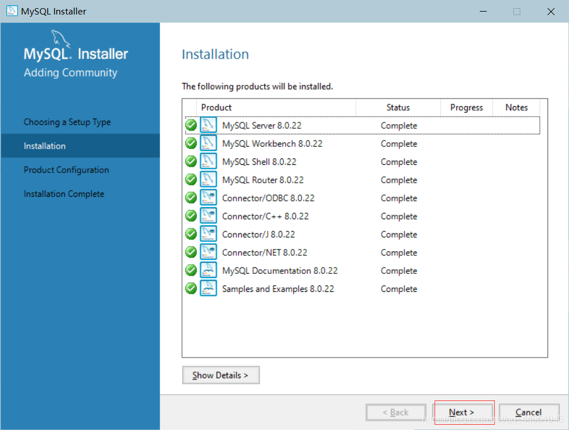Screen dimensions: 569x430
Task: Click the MySQL Server 8.0.22 product icon
Action: click(208, 125)
